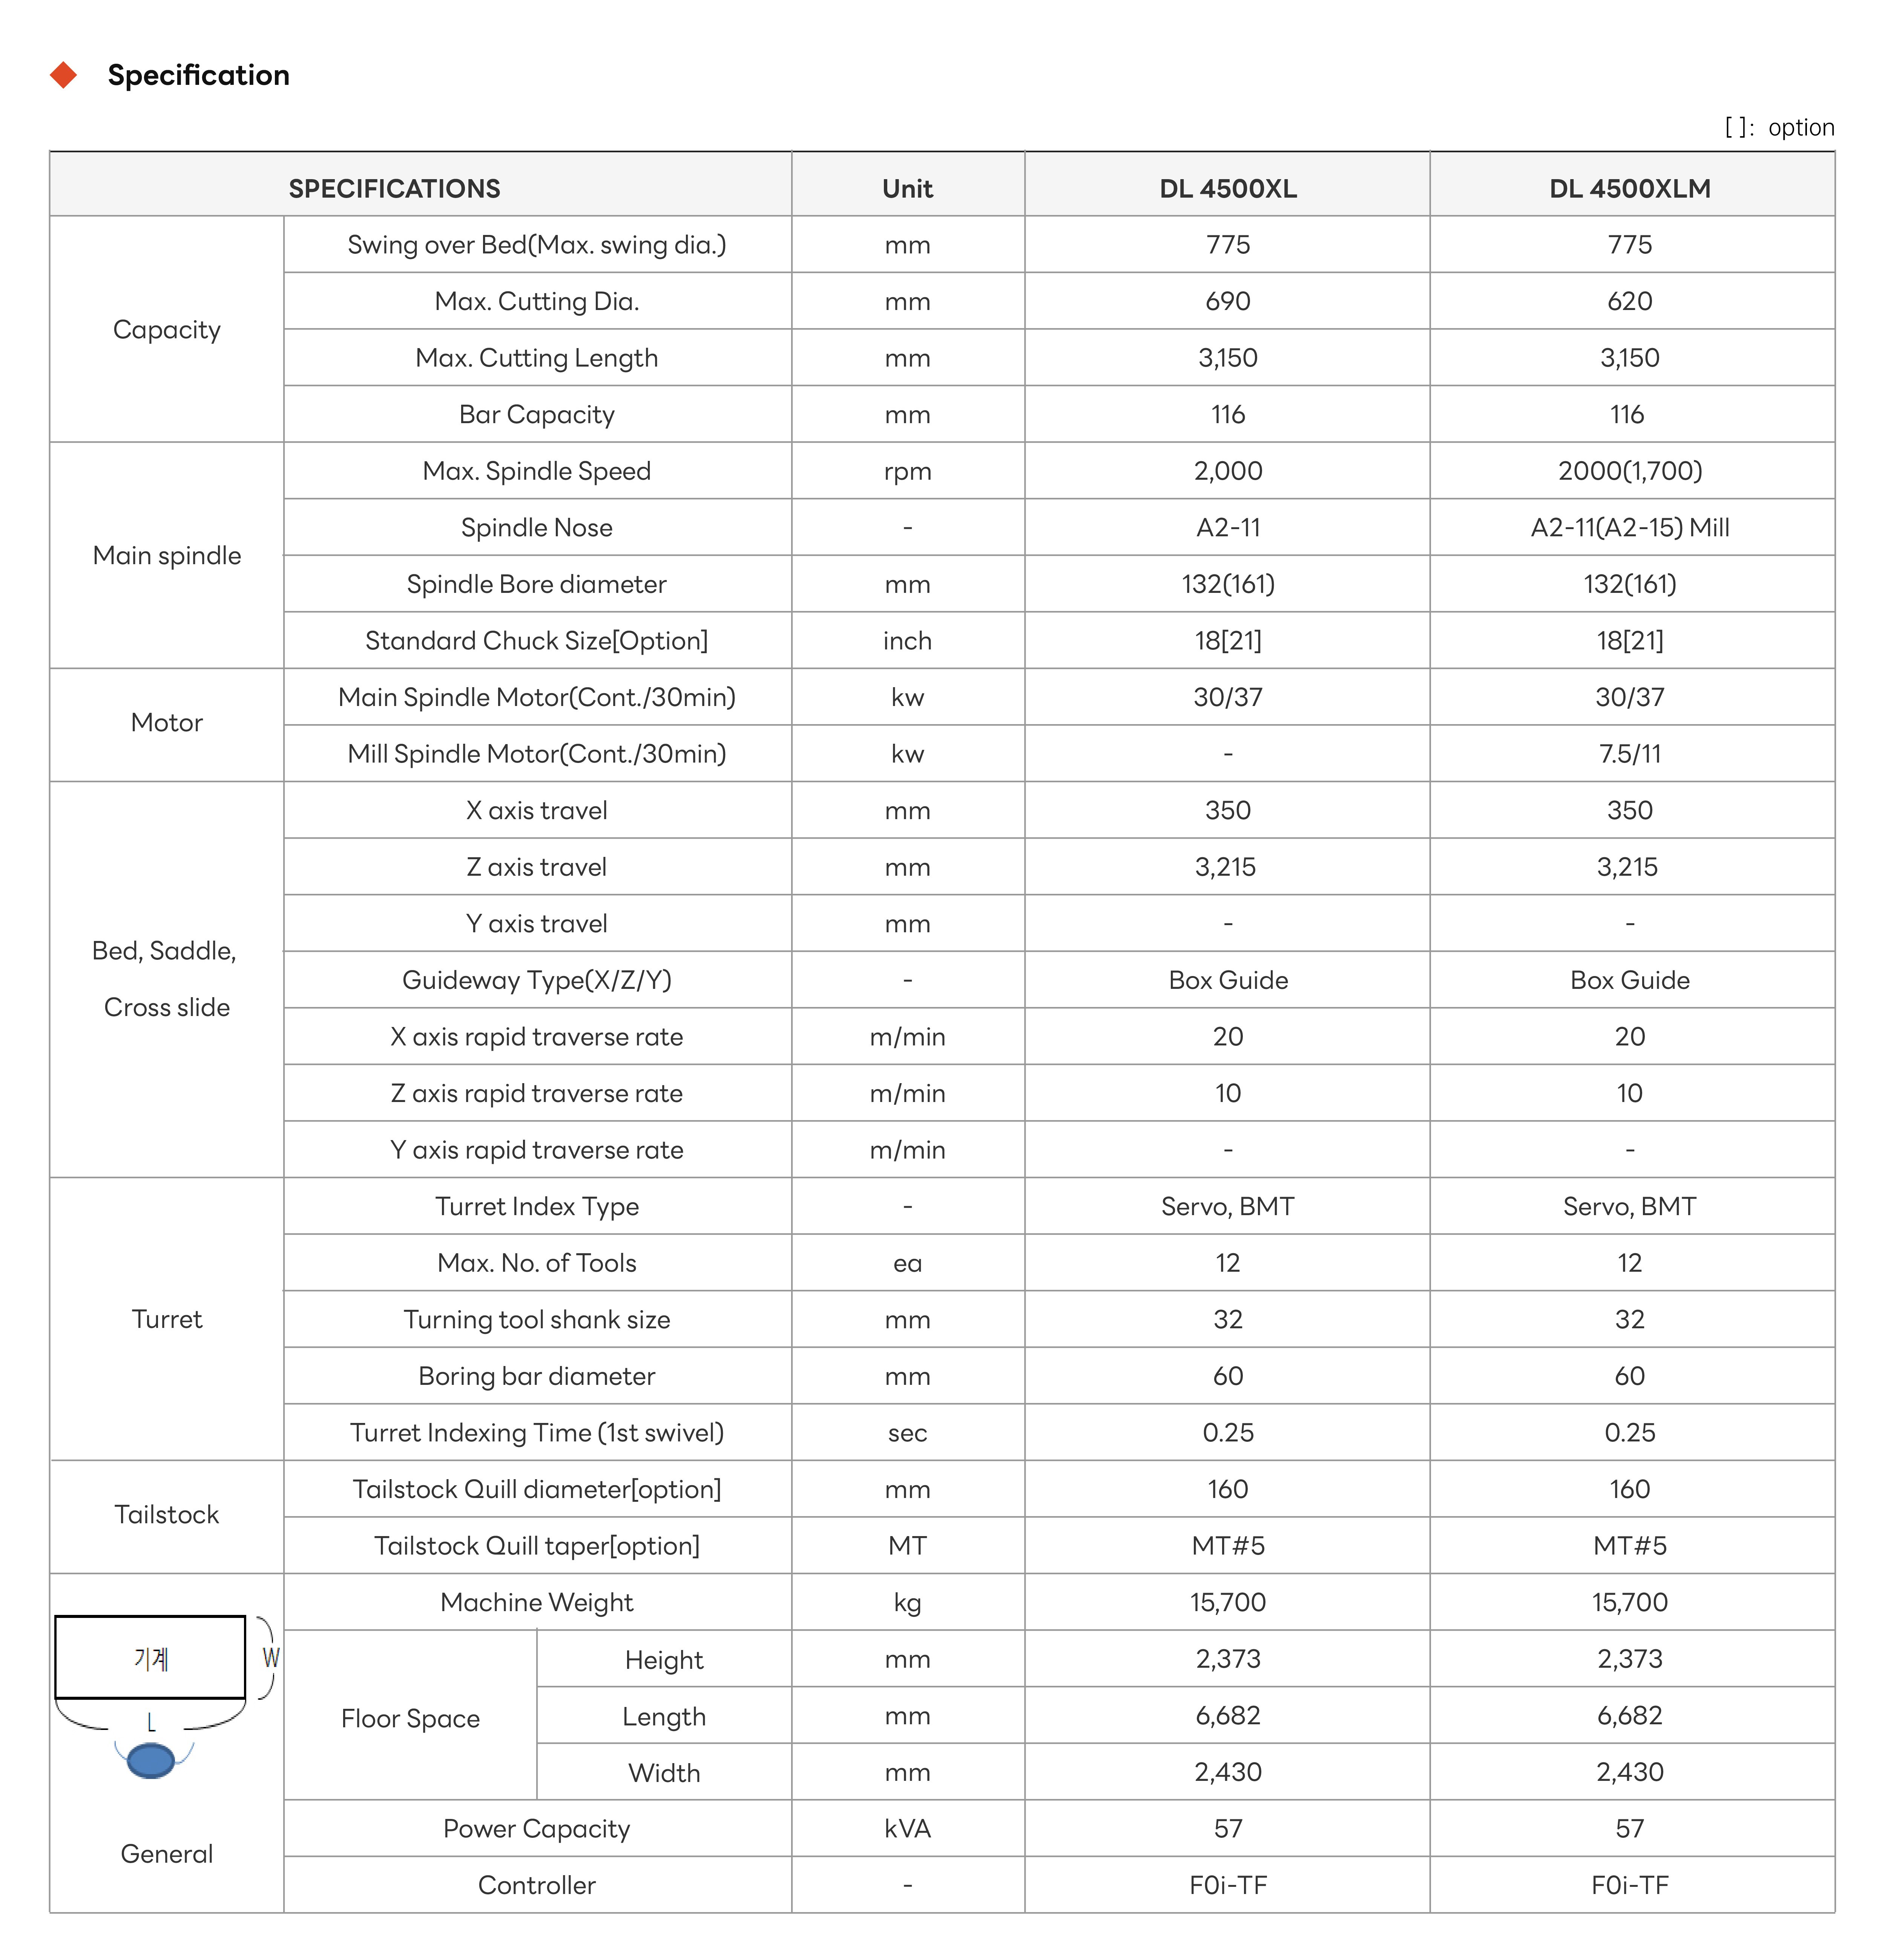Click the Floor Space row label
The height and width of the screenshot is (1960, 1885).
point(410,1717)
